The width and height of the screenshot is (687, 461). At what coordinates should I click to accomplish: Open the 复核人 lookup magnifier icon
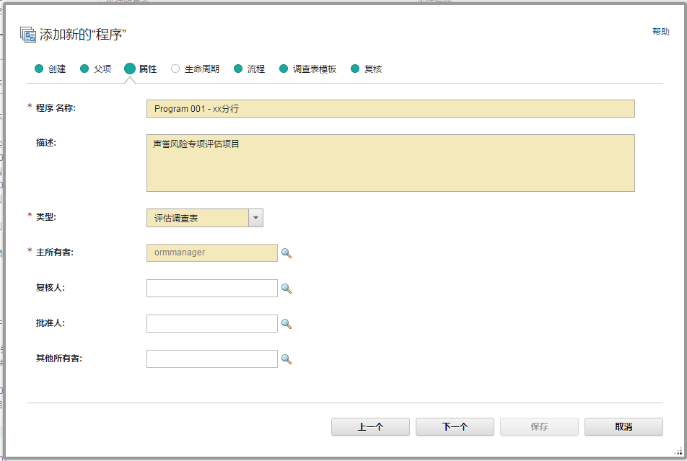pyautogui.click(x=286, y=288)
